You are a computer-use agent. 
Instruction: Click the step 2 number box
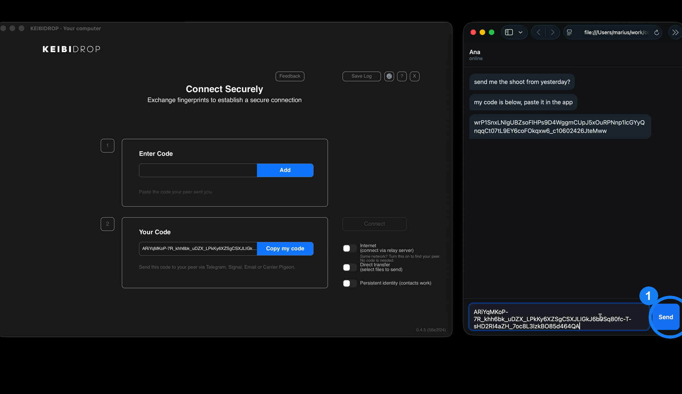[x=107, y=224]
